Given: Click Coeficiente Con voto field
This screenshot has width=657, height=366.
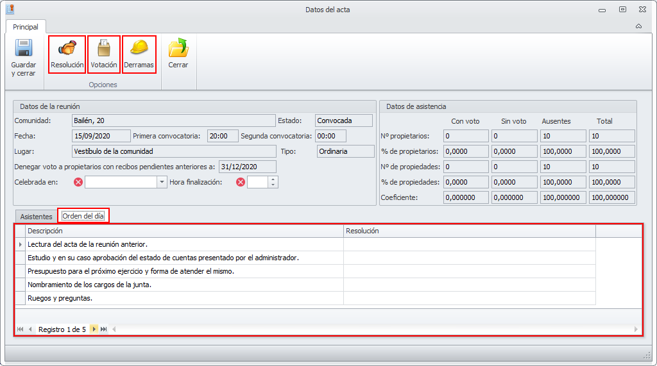Looking at the screenshot, I should click(466, 197).
